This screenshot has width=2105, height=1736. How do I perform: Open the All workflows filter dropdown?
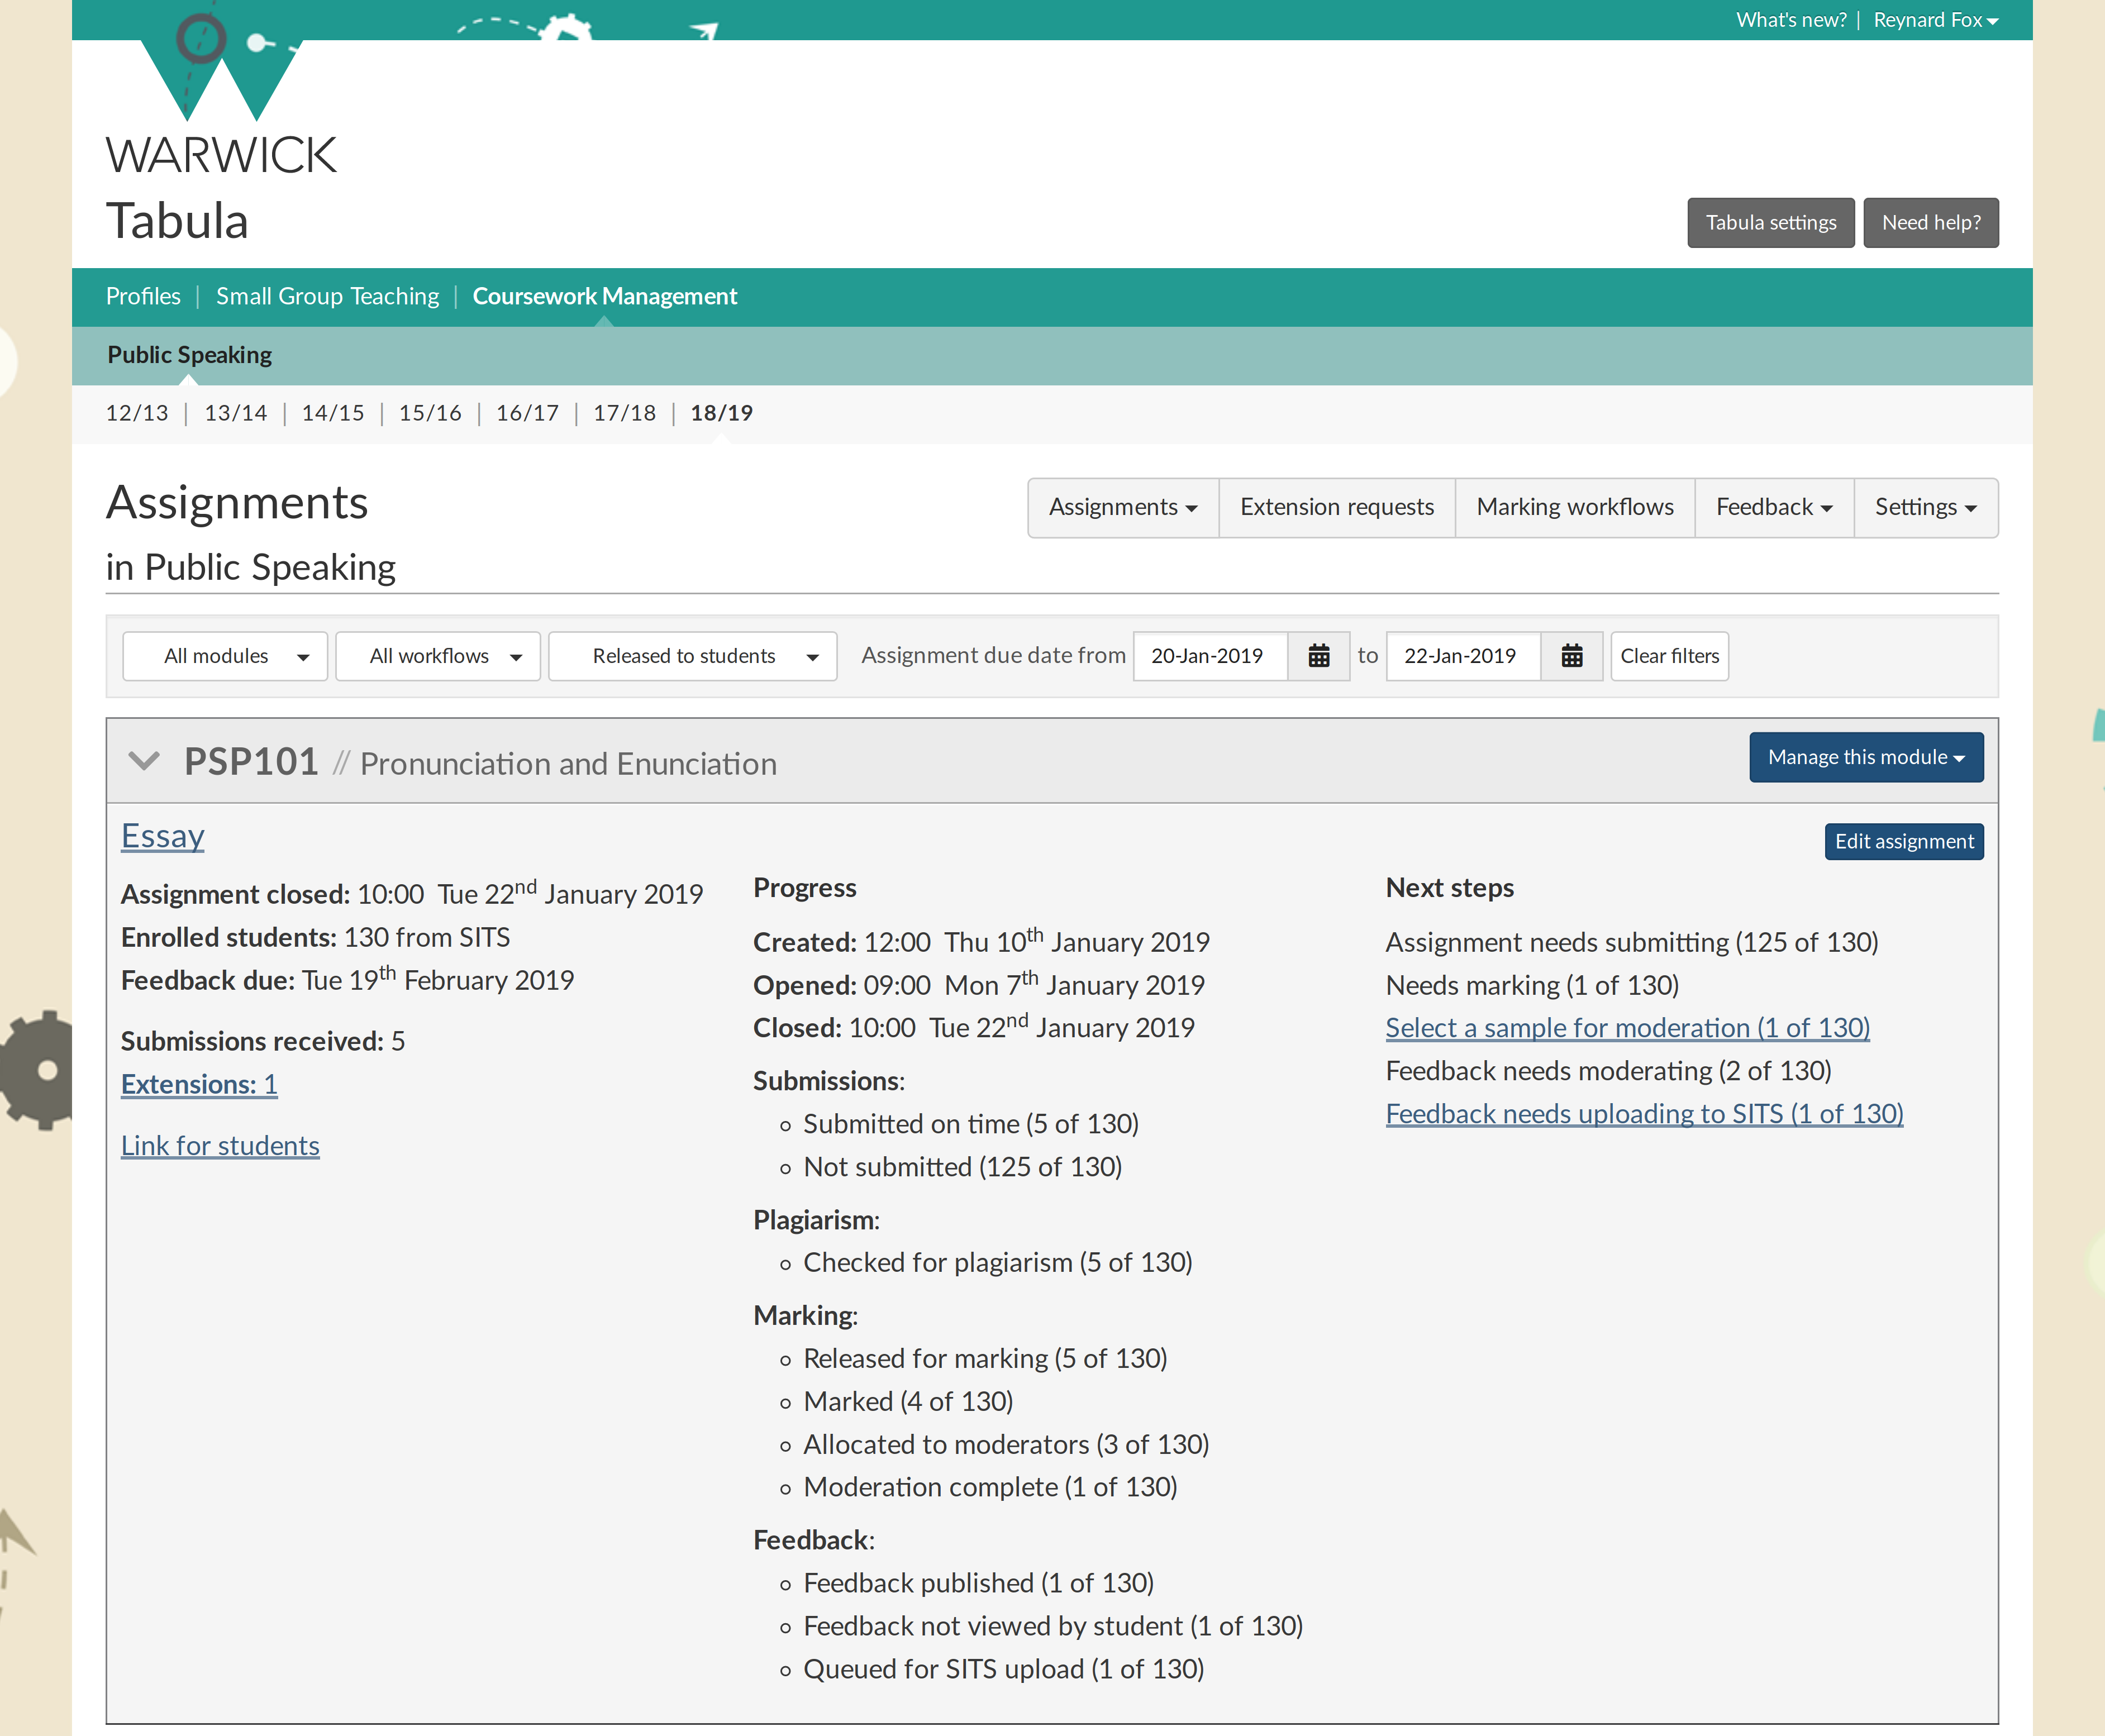tap(438, 656)
